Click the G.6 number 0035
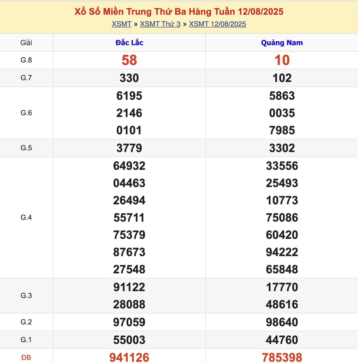The width and height of the screenshot is (358, 363). pos(282,113)
